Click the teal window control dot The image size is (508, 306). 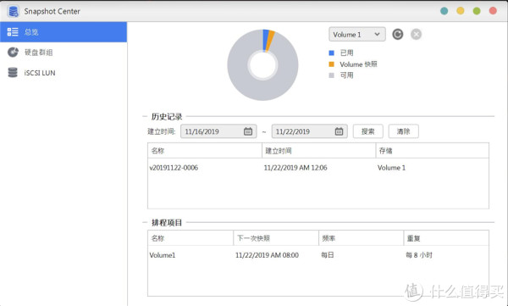point(444,11)
